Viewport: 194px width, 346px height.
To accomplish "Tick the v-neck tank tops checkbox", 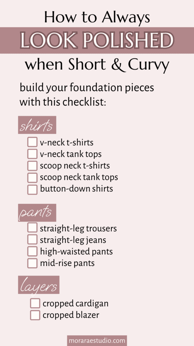I will [x=32, y=154].
